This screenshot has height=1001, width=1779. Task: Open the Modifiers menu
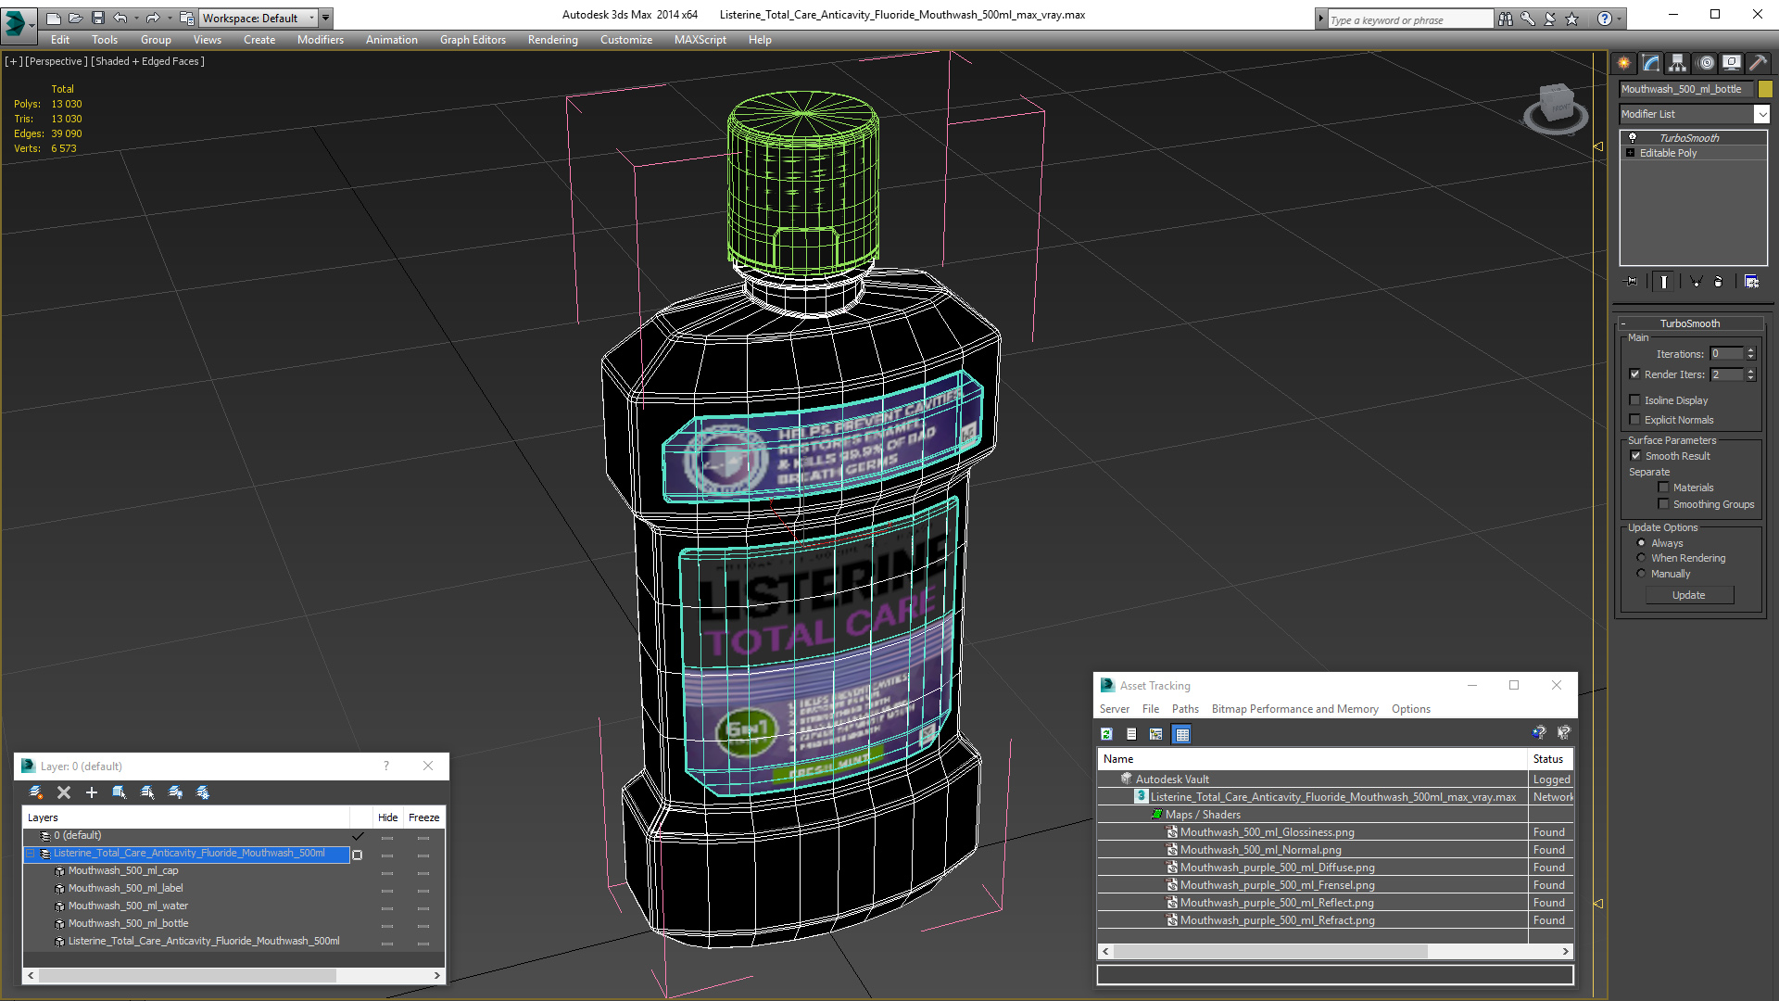[321, 40]
